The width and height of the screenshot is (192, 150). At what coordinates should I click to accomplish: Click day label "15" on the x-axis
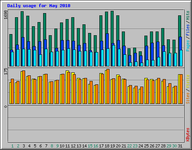[x=90, y=146]
